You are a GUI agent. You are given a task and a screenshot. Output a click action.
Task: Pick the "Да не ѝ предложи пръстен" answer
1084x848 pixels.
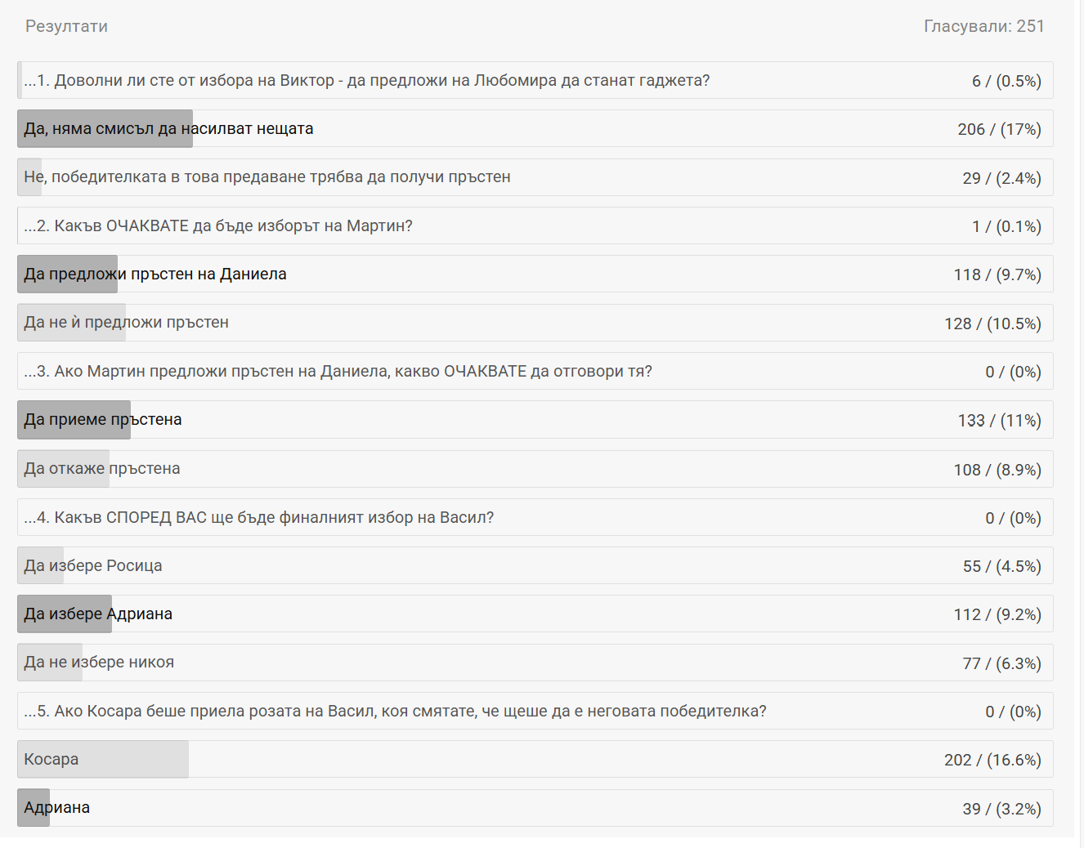pyautogui.click(x=127, y=323)
